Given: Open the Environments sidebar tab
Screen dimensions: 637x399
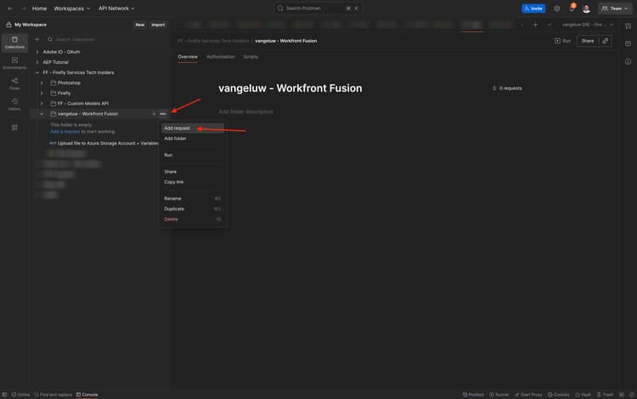Looking at the screenshot, I should point(14,64).
